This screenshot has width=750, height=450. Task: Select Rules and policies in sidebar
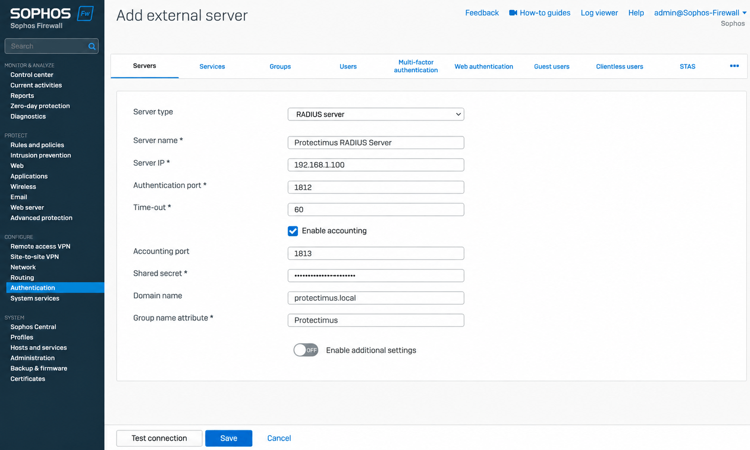(x=37, y=145)
